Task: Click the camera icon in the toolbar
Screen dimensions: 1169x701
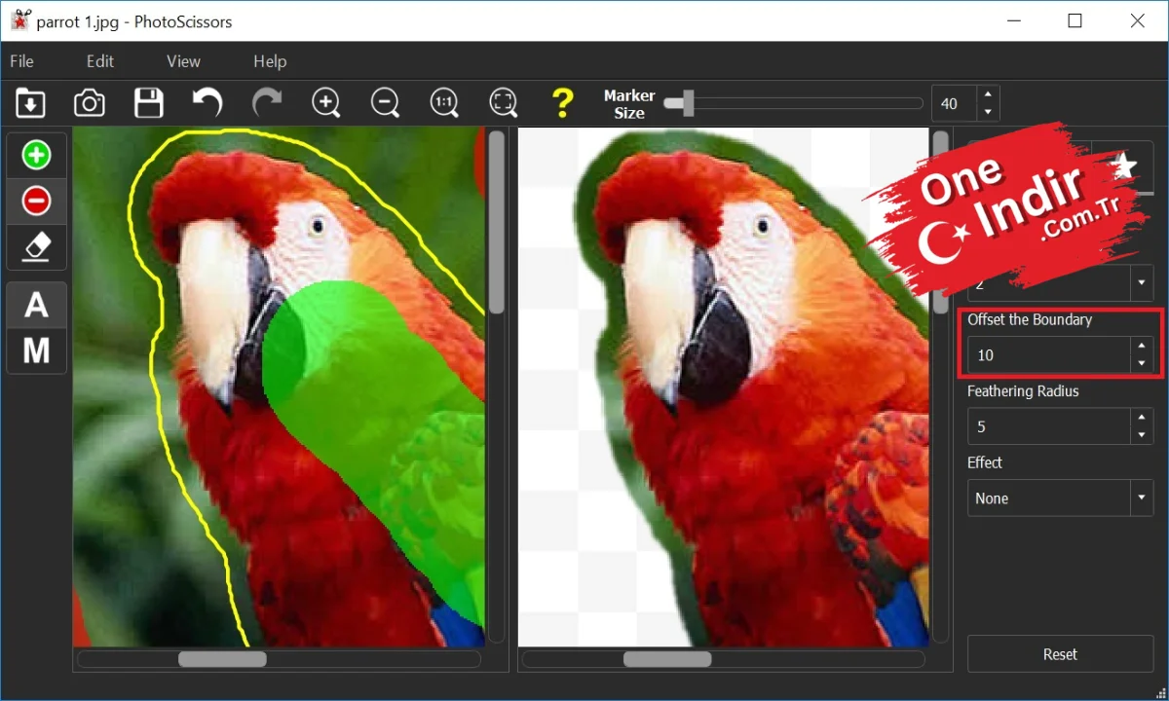Action: (90, 102)
